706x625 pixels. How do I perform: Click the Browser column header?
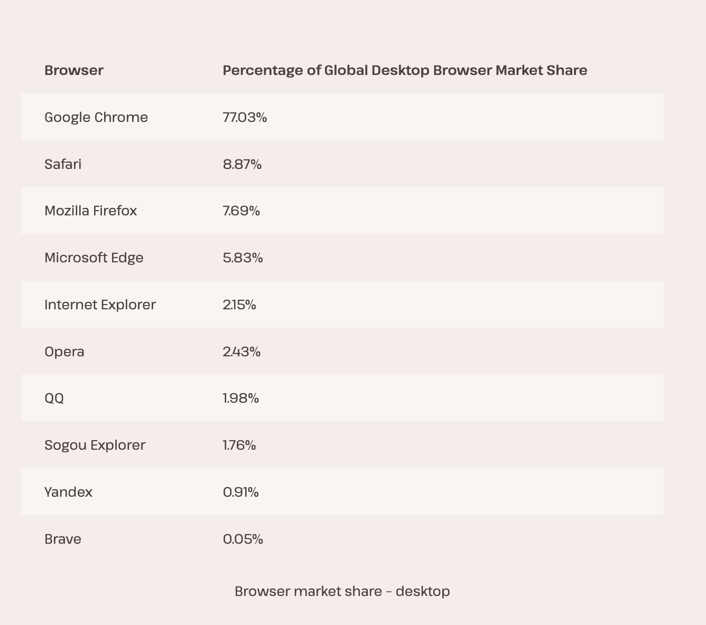click(74, 70)
